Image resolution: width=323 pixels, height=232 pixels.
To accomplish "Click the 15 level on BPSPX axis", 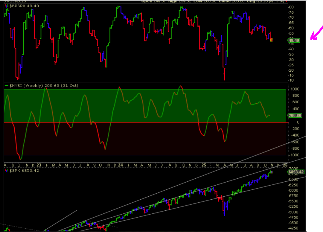I will coord(291,75).
